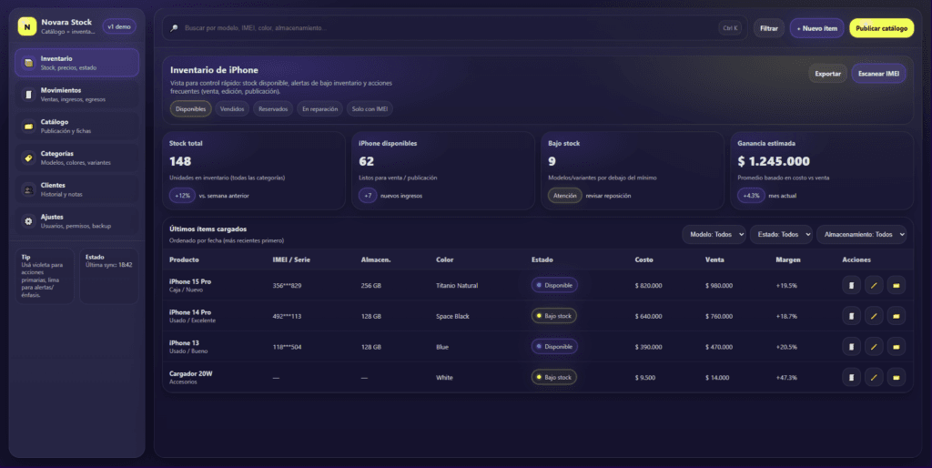Expand the Estado: Todos dropdown
The width and height of the screenshot is (932, 468).
[781, 234]
